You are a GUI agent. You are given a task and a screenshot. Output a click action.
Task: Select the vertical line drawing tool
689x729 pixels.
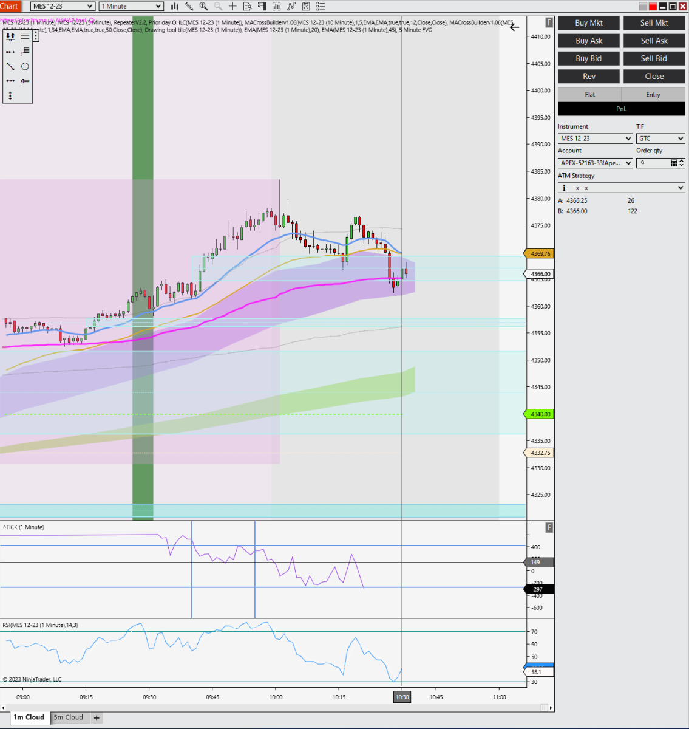10,96
